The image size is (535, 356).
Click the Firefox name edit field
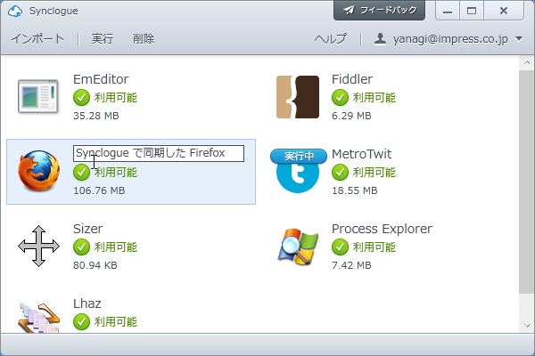tap(159, 153)
